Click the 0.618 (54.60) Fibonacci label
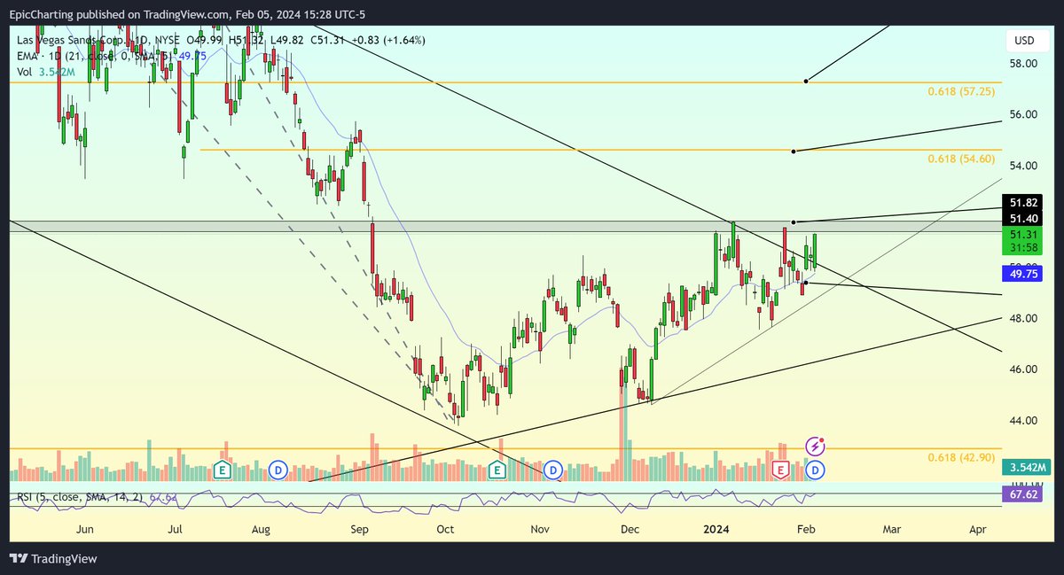Image resolution: width=1064 pixels, height=575 pixels. pos(961,159)
